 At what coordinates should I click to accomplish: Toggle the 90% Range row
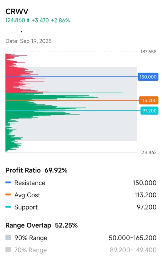[x=81, y=238]
